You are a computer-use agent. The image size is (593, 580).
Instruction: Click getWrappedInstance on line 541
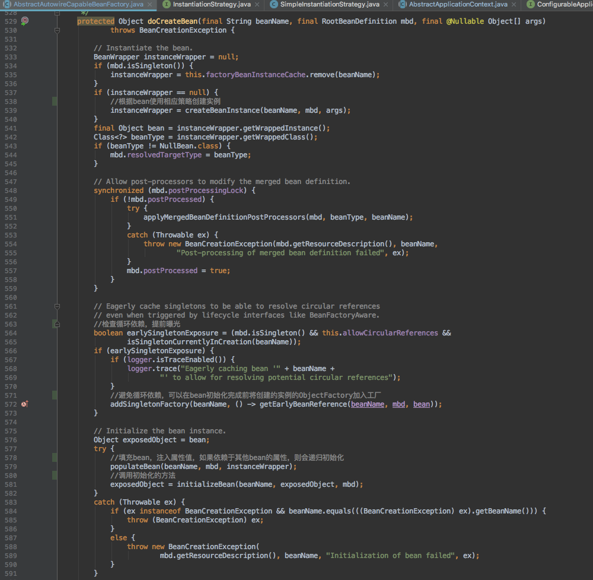280,128
